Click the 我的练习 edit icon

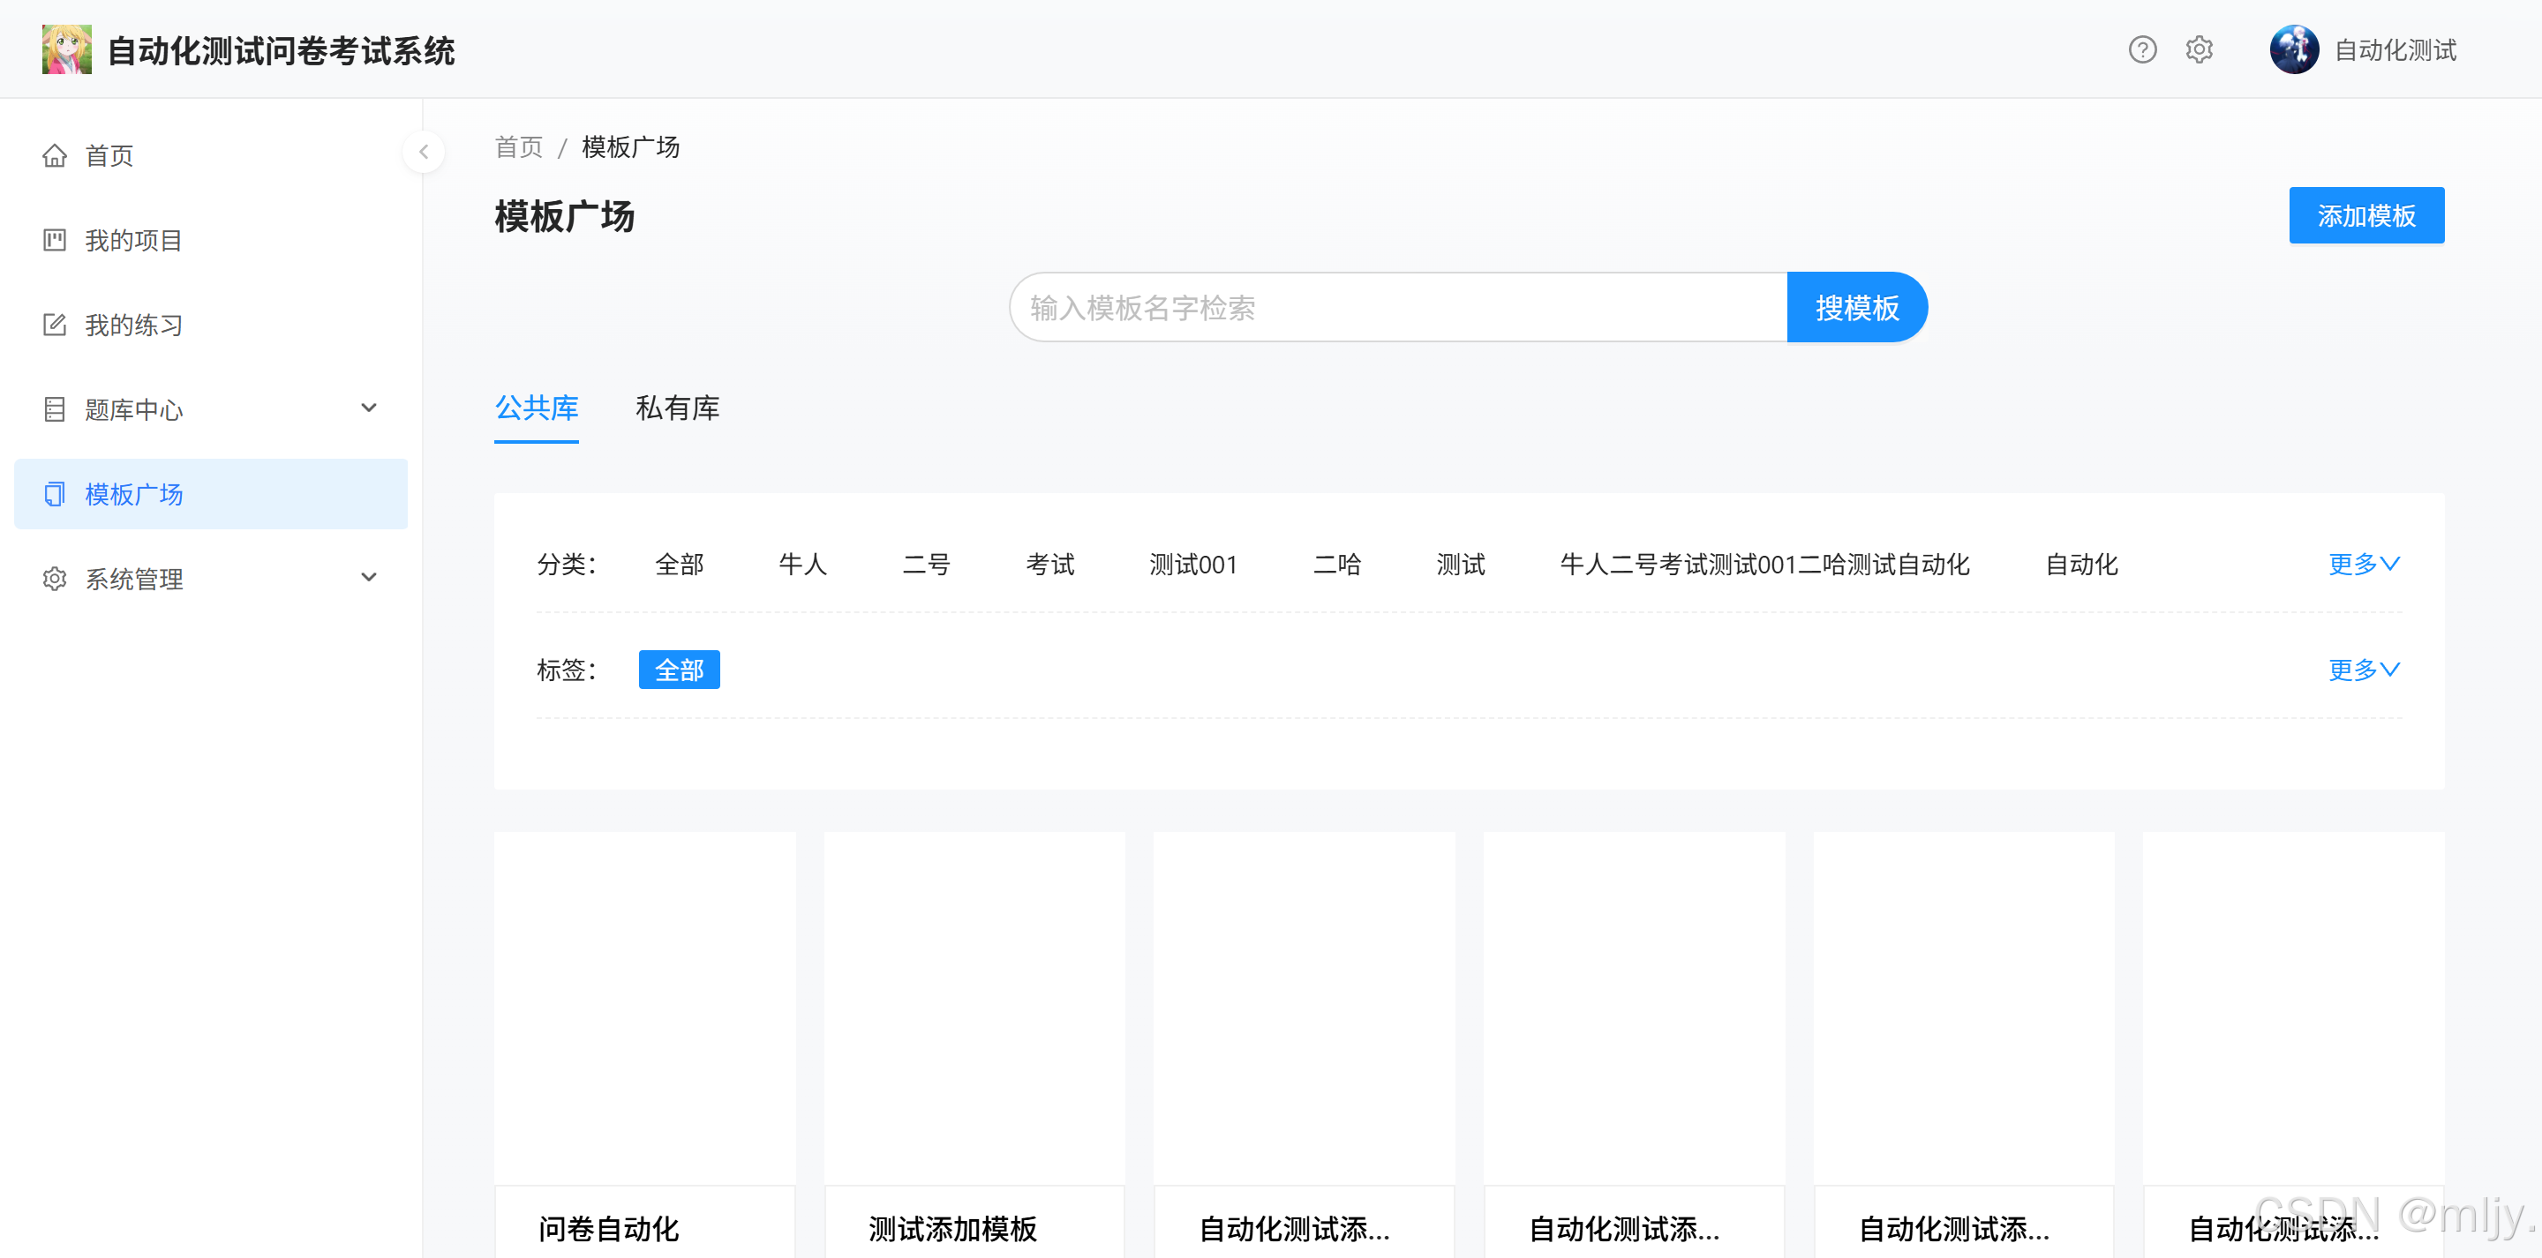[54, 326]
